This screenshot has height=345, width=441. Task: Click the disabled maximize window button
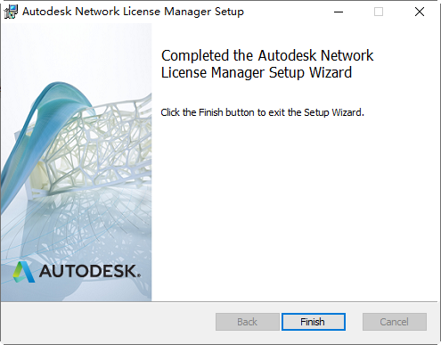pos(379,12)
